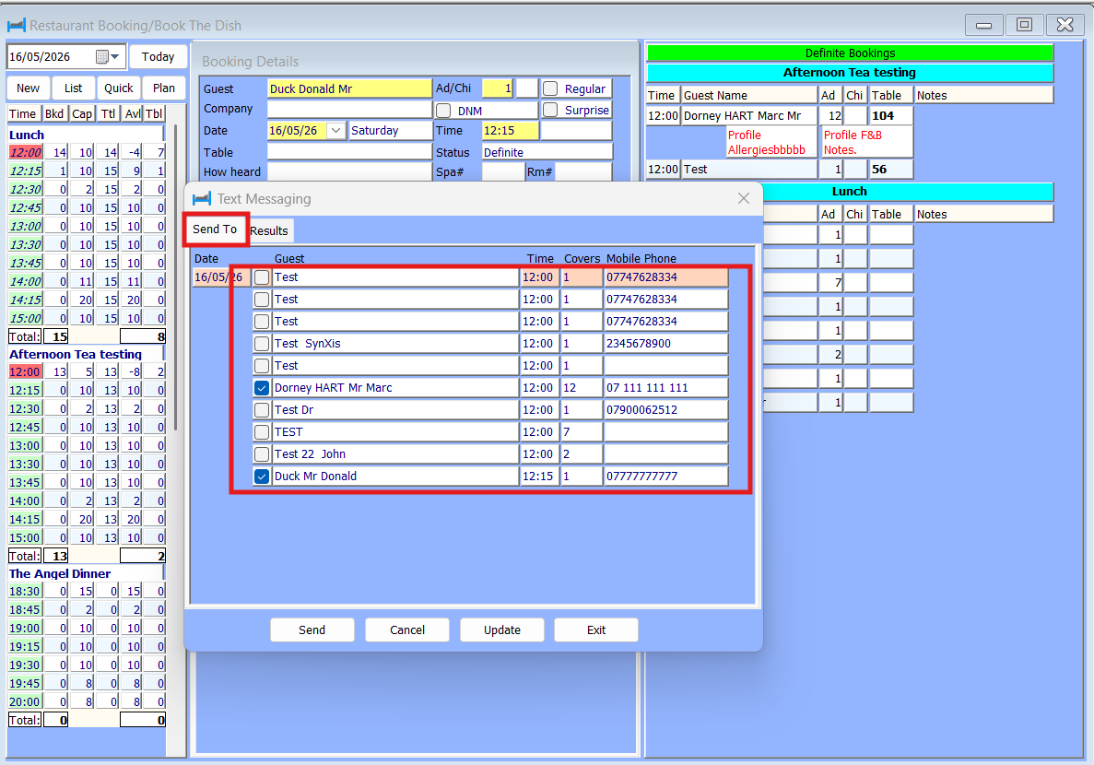The height and width of the screenshot is (765, 1094).
Task: Click the Time field showing 12:15
Action: coord(510,131)
